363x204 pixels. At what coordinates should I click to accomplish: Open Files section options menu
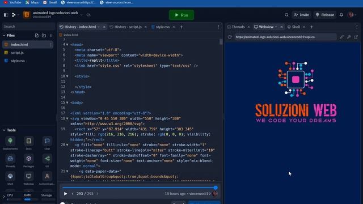[x=50, y=35]
